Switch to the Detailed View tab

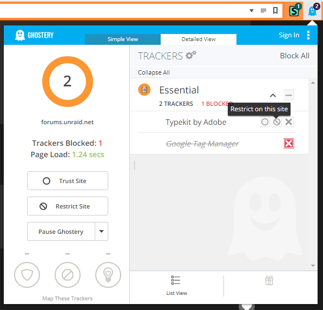[199, 39]
